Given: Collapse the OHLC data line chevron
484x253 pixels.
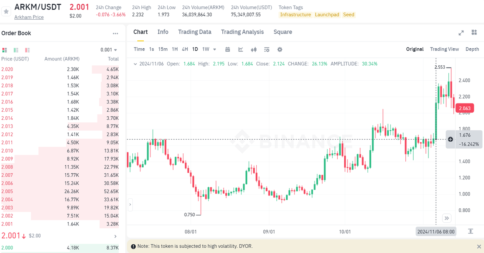Looking at the screenshot, I should [x=135, y=64].
